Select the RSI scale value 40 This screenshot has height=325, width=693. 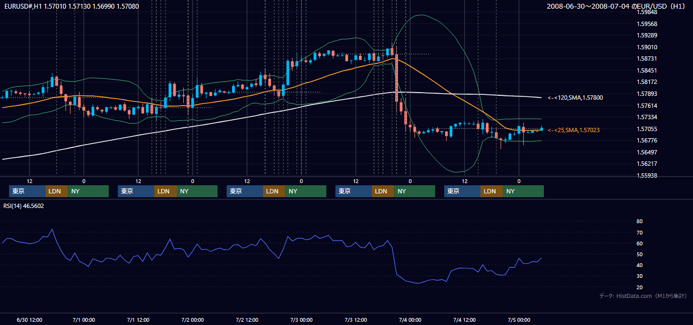click(x=639, y=265)
